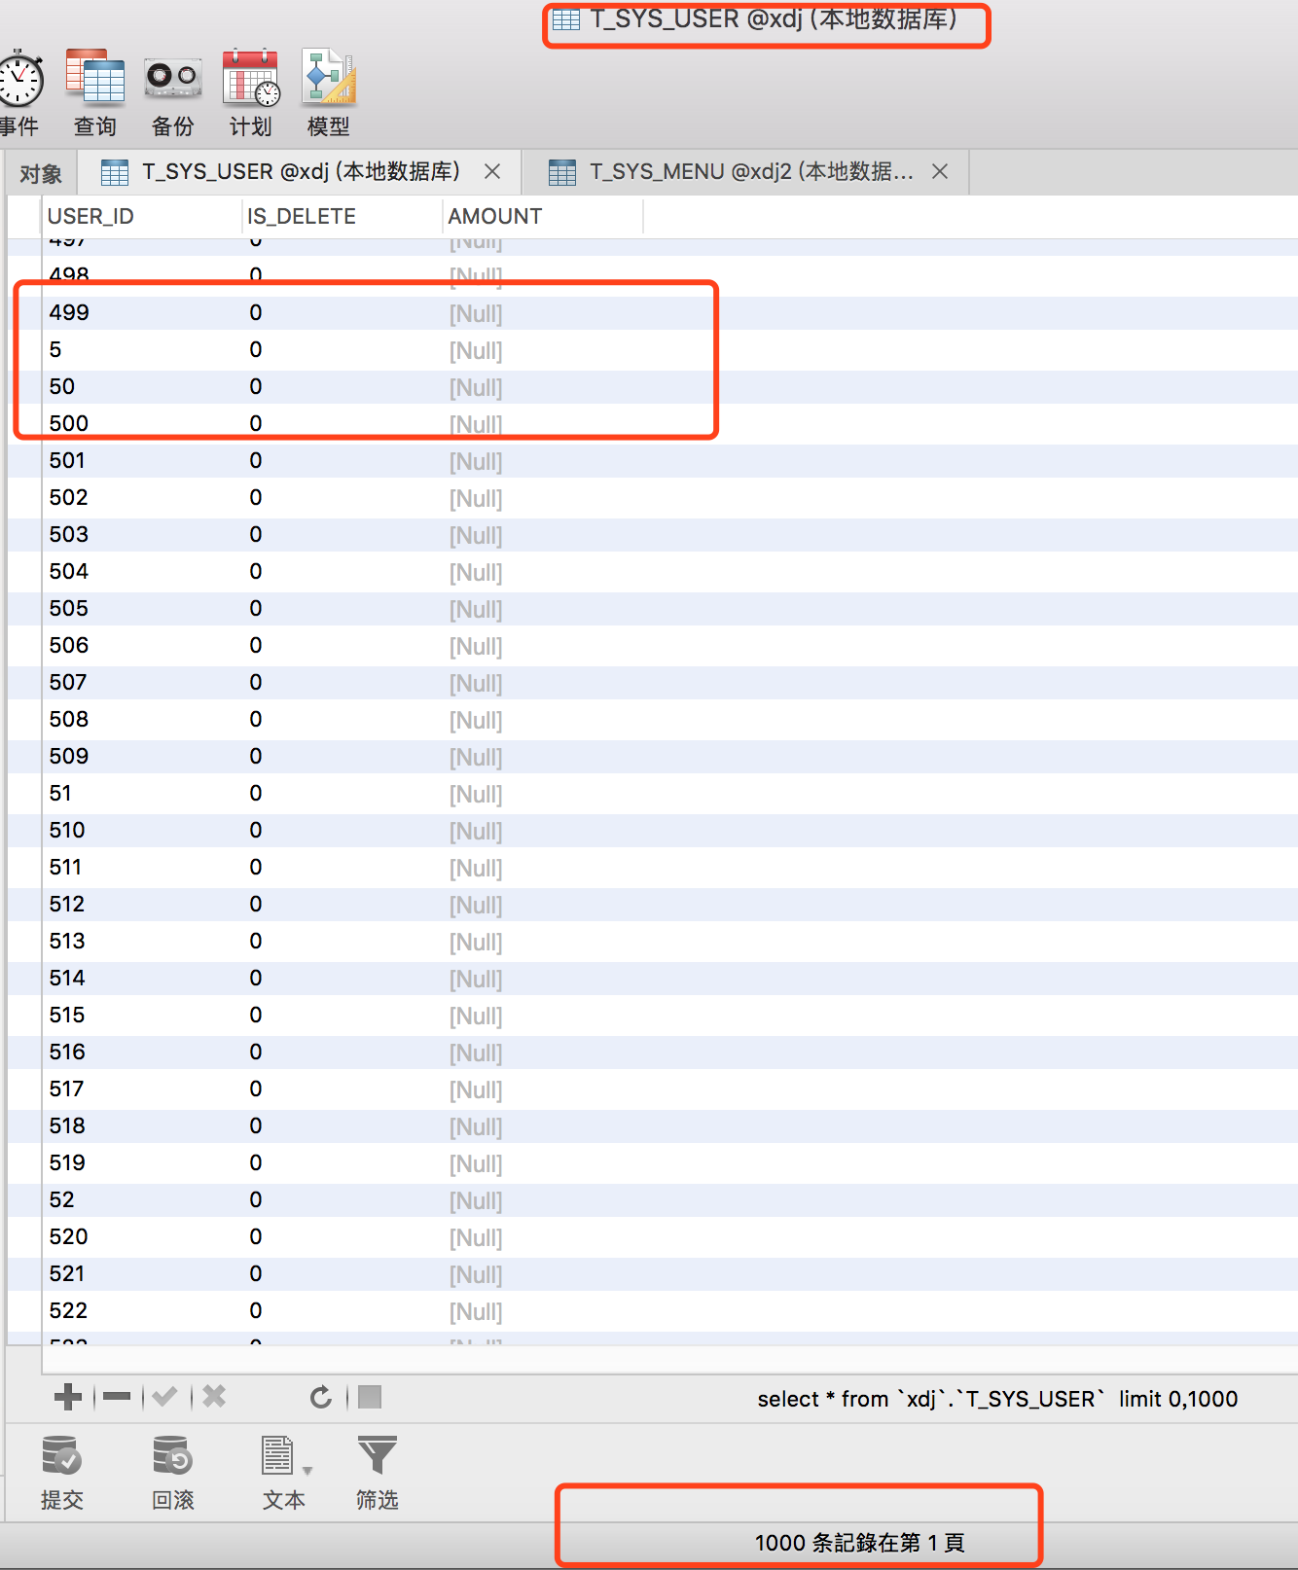This screenshot has width=1298, height=1570.
Task: Select AMOUNT [Null] cell in row 517
Action: tap(543, 1088)
